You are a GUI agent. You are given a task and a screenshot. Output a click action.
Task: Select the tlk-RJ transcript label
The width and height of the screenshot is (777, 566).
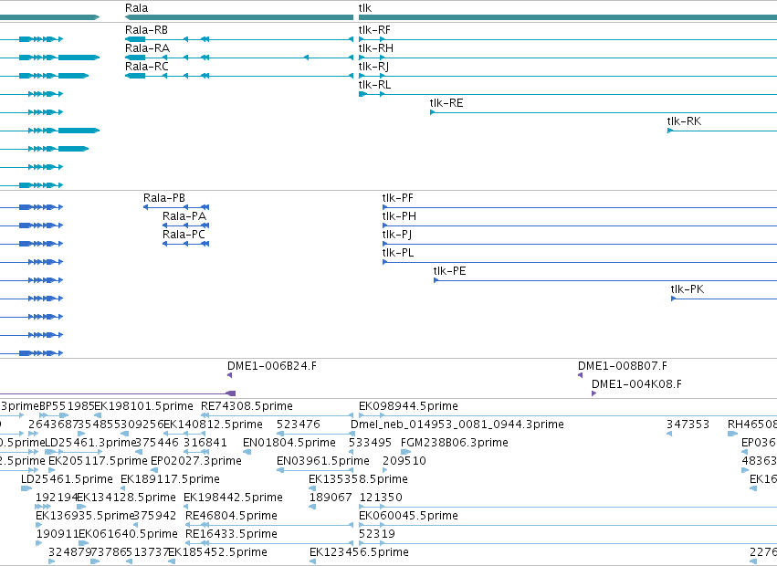coord(373,67)
